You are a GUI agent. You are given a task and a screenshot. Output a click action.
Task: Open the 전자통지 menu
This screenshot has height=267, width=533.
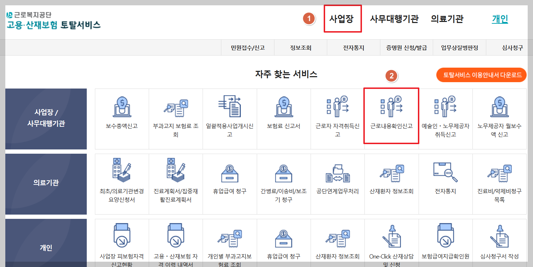click(x=353, y=47)
